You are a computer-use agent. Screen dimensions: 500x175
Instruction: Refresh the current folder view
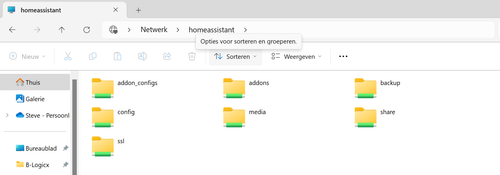pyautogui.click(x=87, y=30)
